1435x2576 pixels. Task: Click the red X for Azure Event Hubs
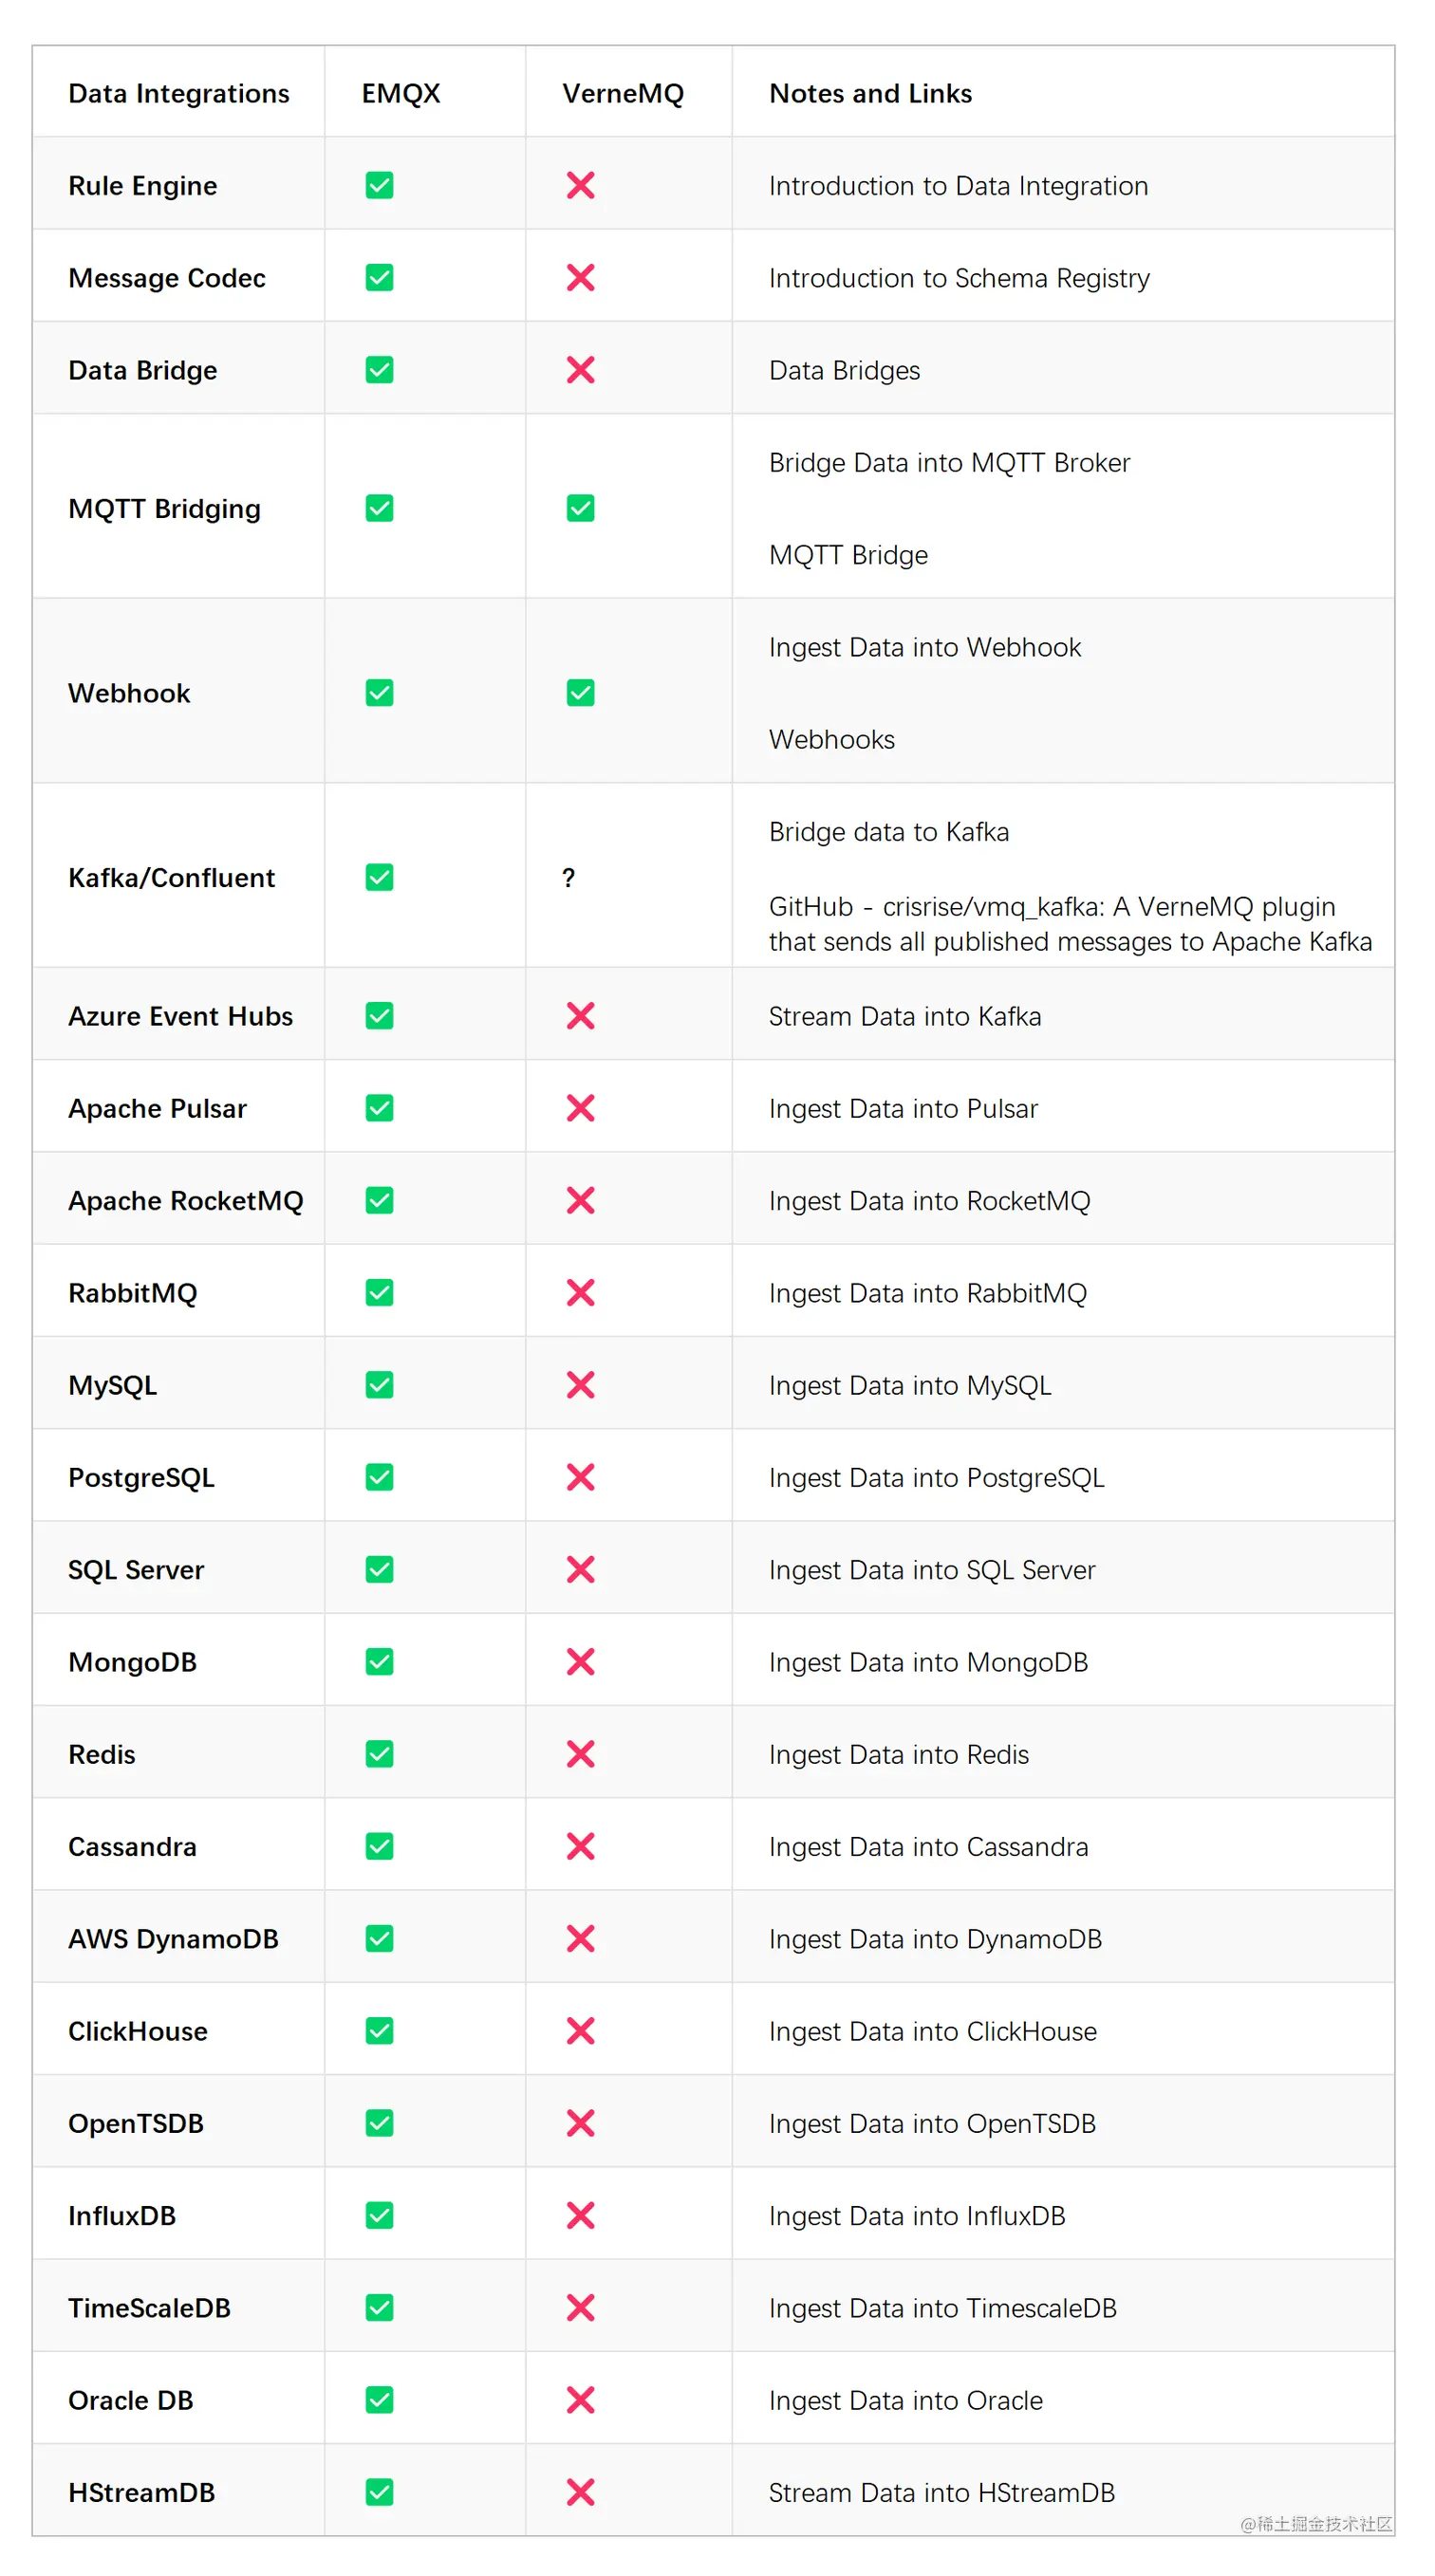(580, 1015)
